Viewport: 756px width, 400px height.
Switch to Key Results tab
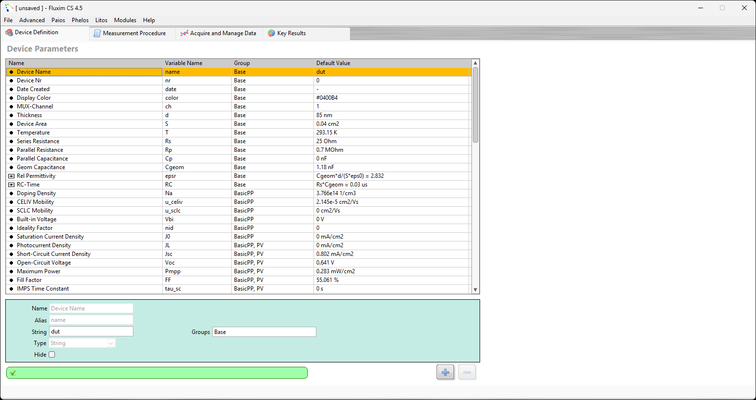coord(306,33)
